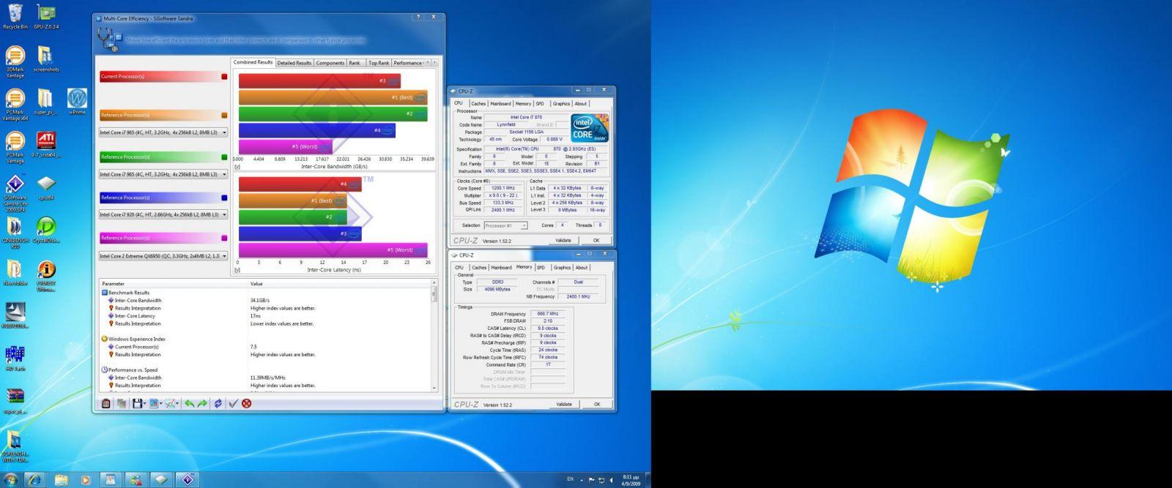Switch to the Detailed Results tab

(294, 63)
